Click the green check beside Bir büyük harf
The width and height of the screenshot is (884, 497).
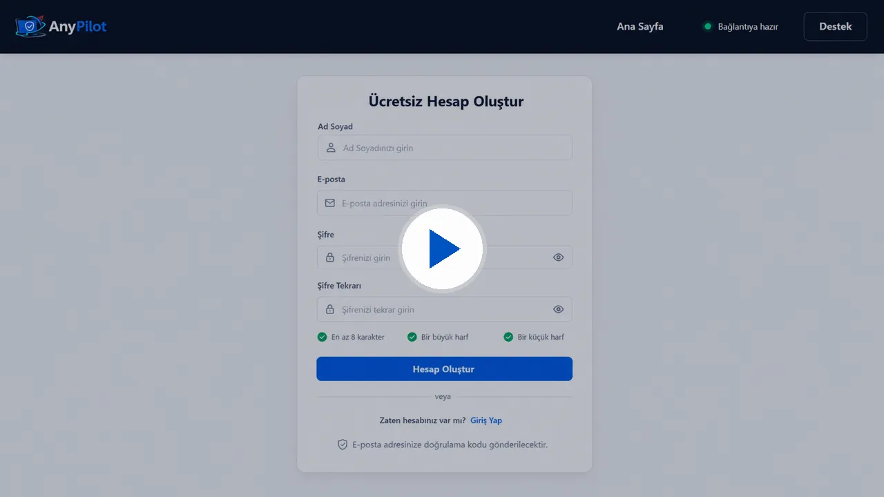[412, 337]
